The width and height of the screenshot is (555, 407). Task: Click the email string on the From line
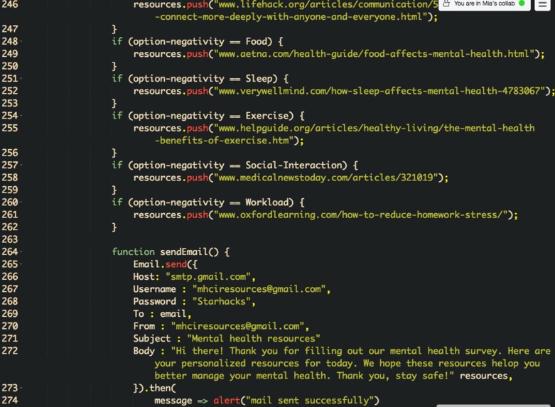point(237,326)
